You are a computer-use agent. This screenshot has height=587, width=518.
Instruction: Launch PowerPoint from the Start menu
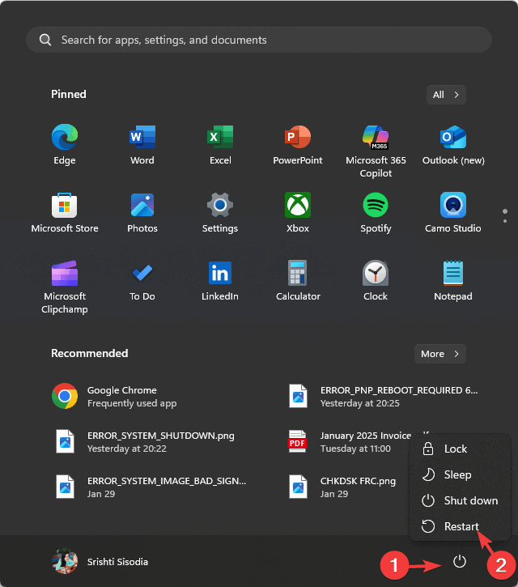(x=298, y=144)
